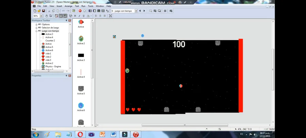Run the application

click(155, 11)
